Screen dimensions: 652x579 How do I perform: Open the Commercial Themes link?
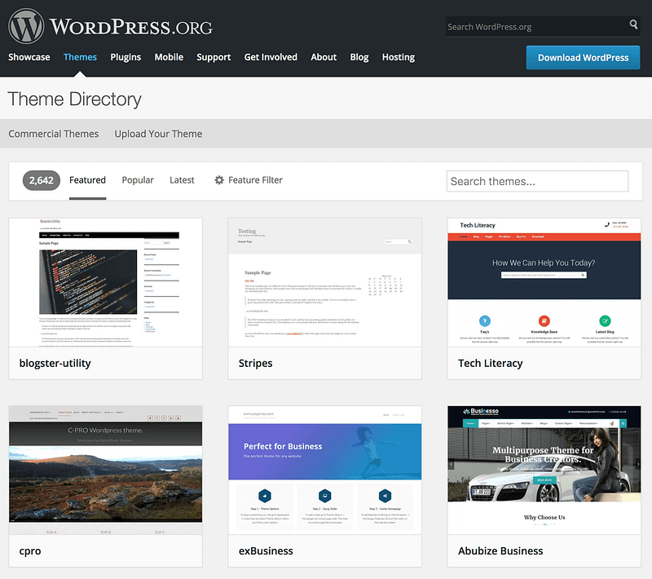[x=54, y=133]
